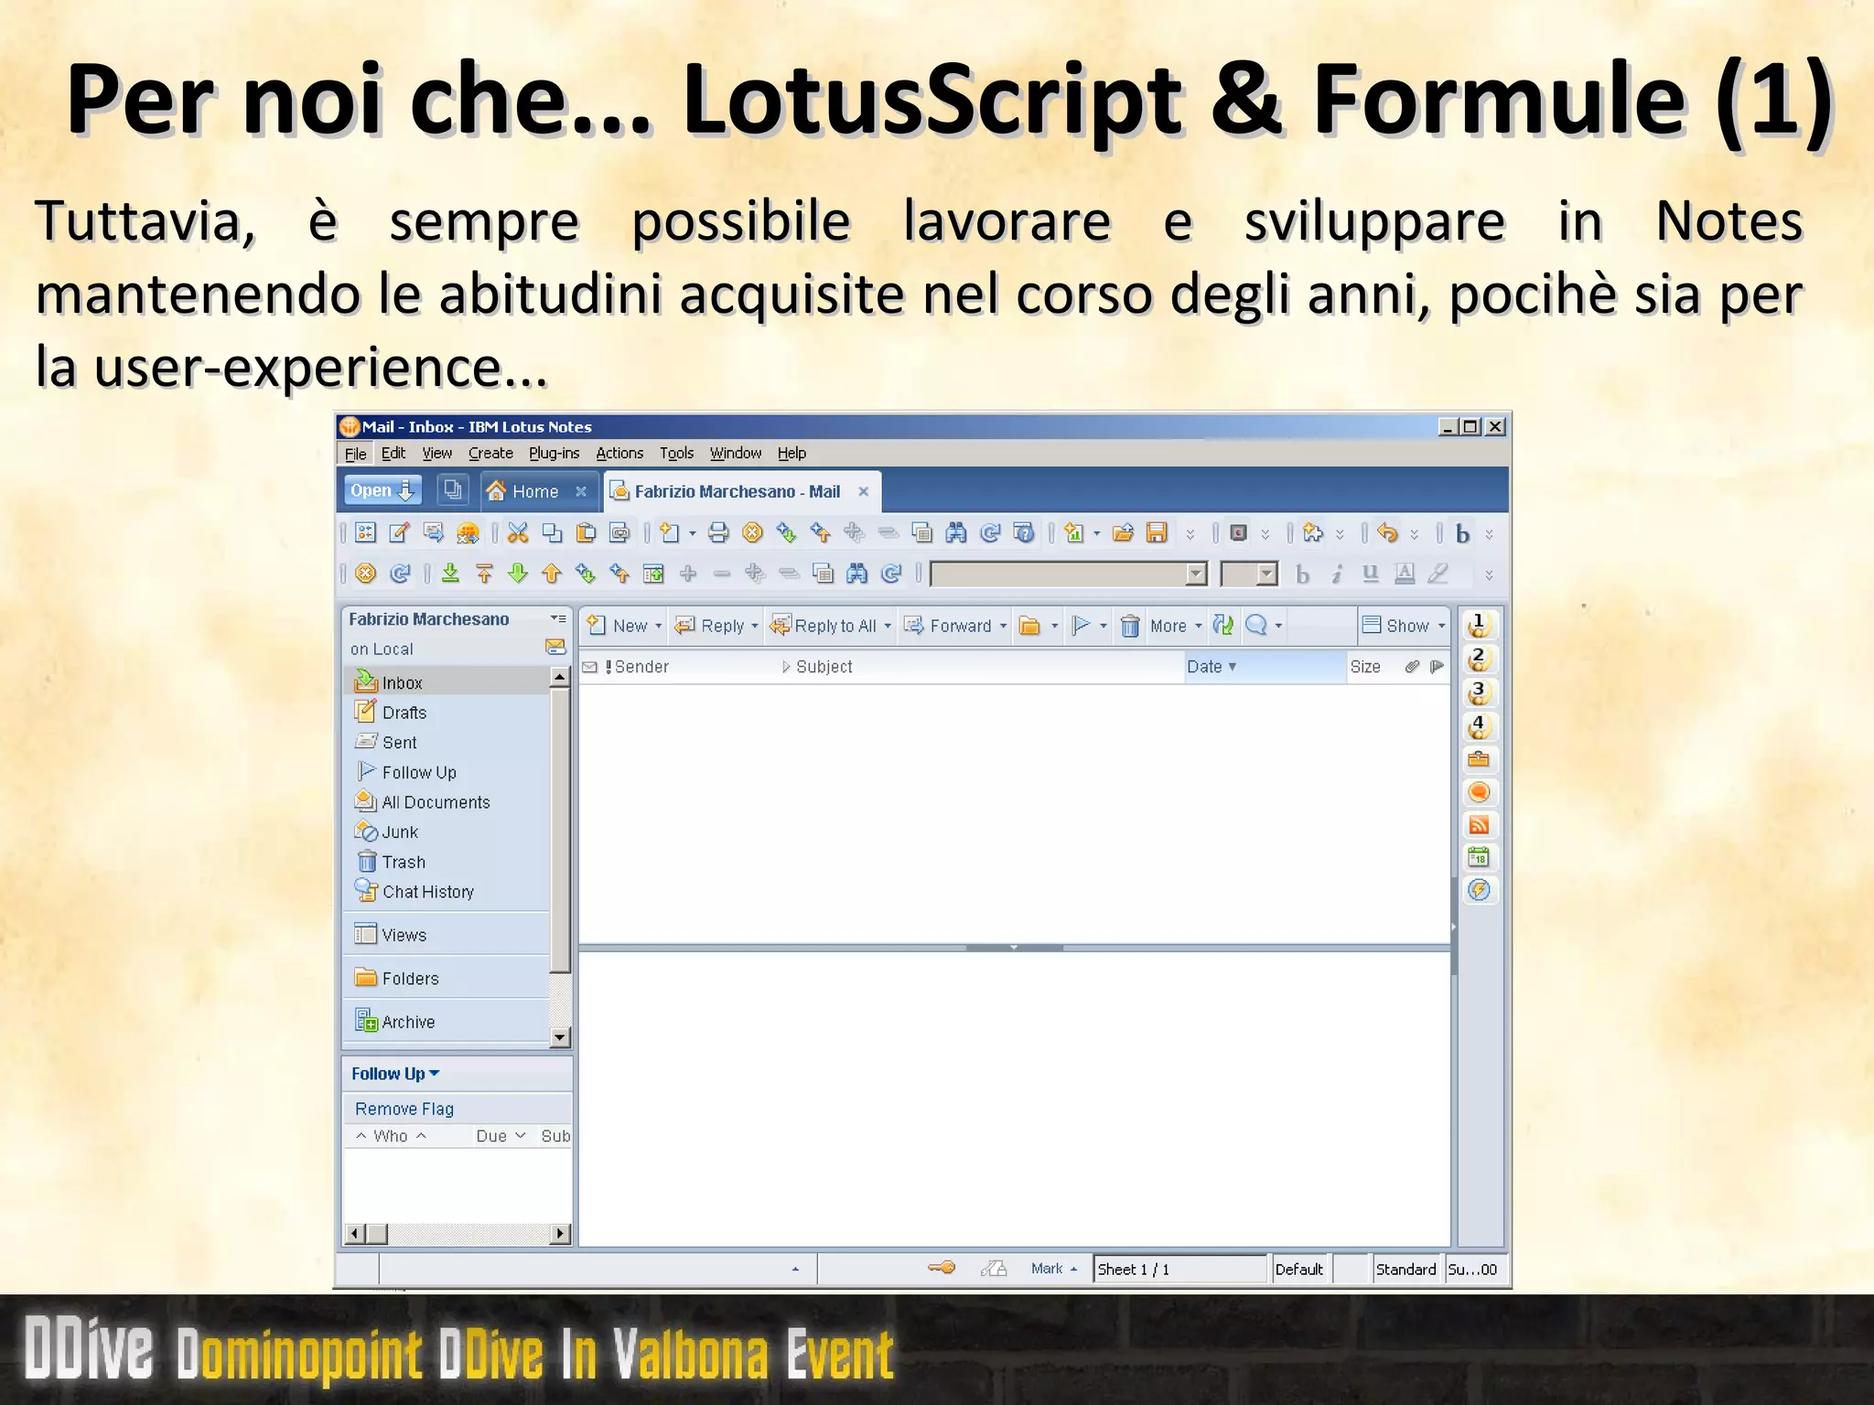Click the navigator vertical scrollbar thumb
1874x1405 pixels.
(x=560, y=831)
